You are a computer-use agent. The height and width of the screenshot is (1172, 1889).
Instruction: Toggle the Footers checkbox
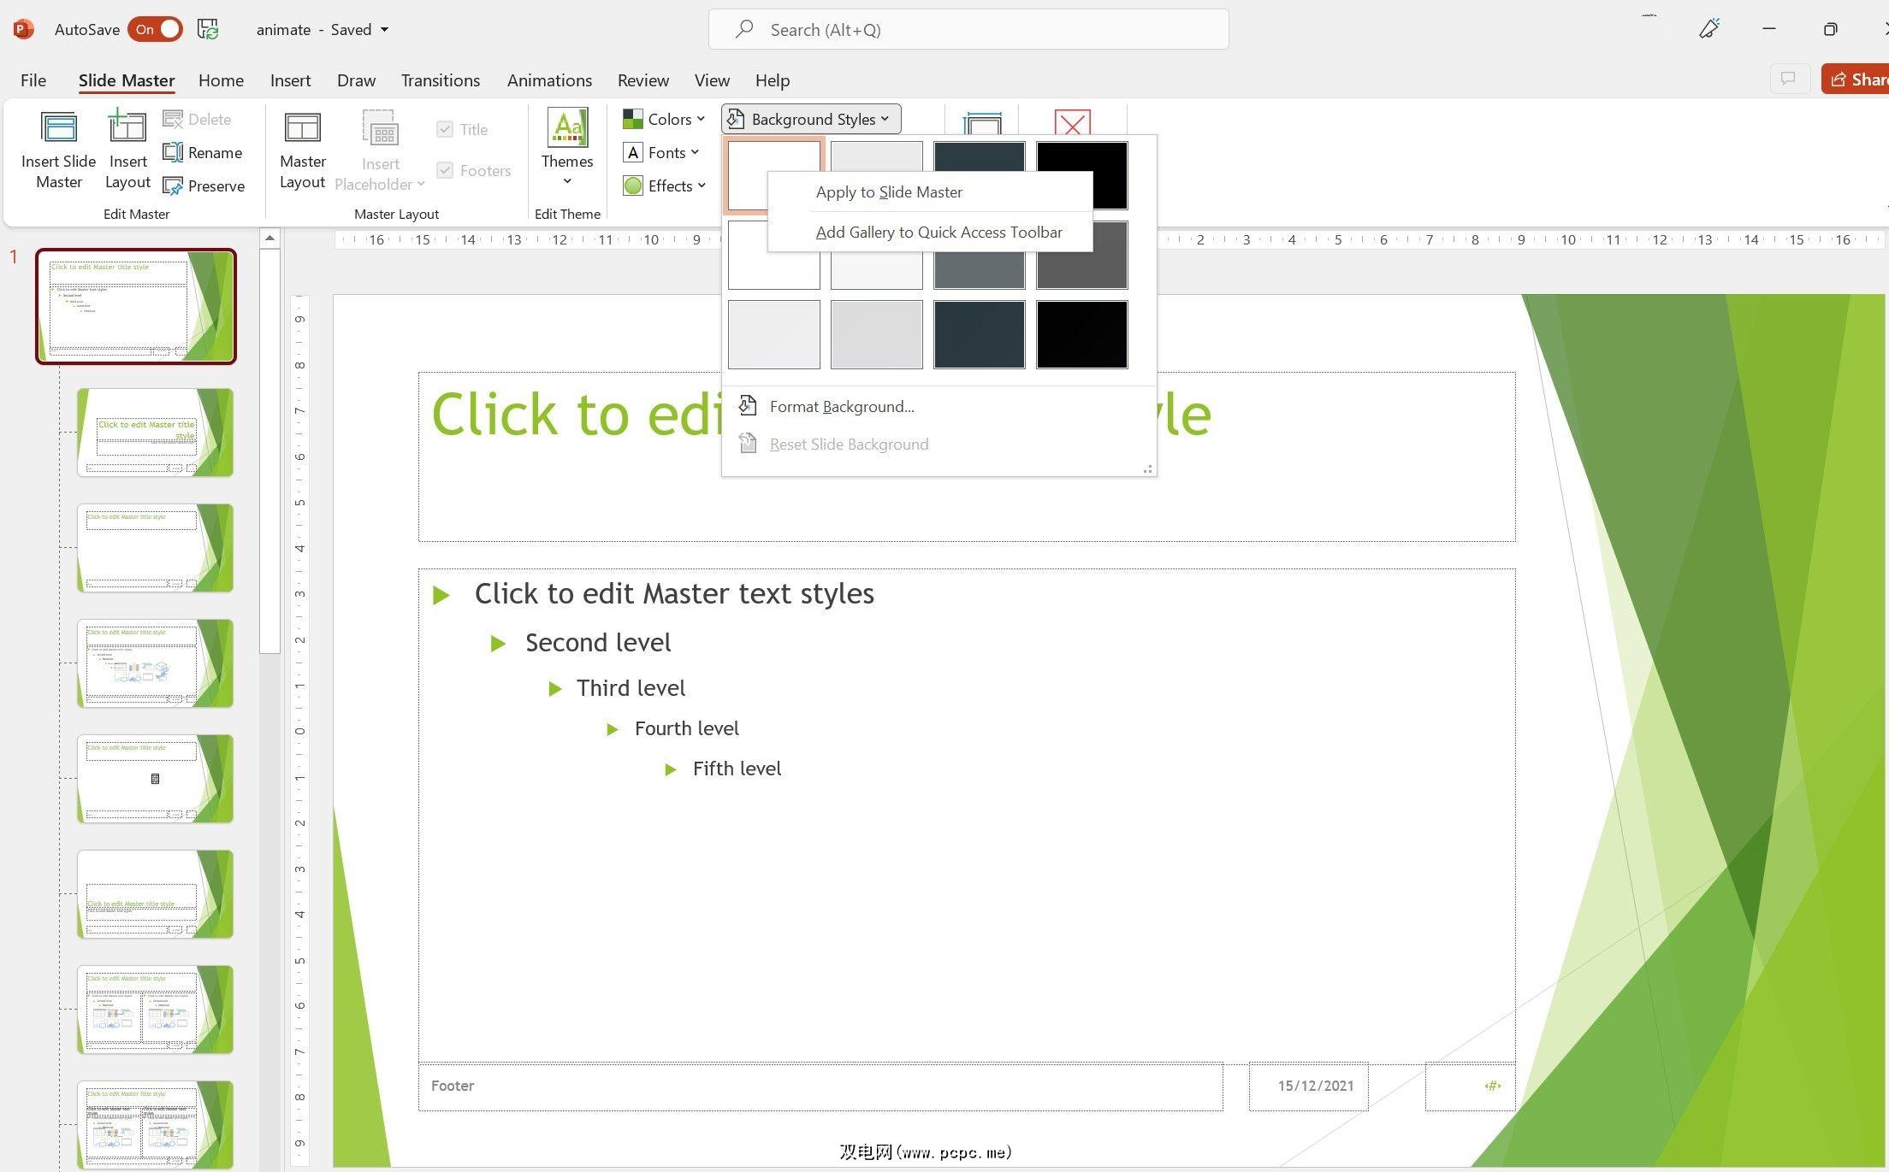[445, 170]
